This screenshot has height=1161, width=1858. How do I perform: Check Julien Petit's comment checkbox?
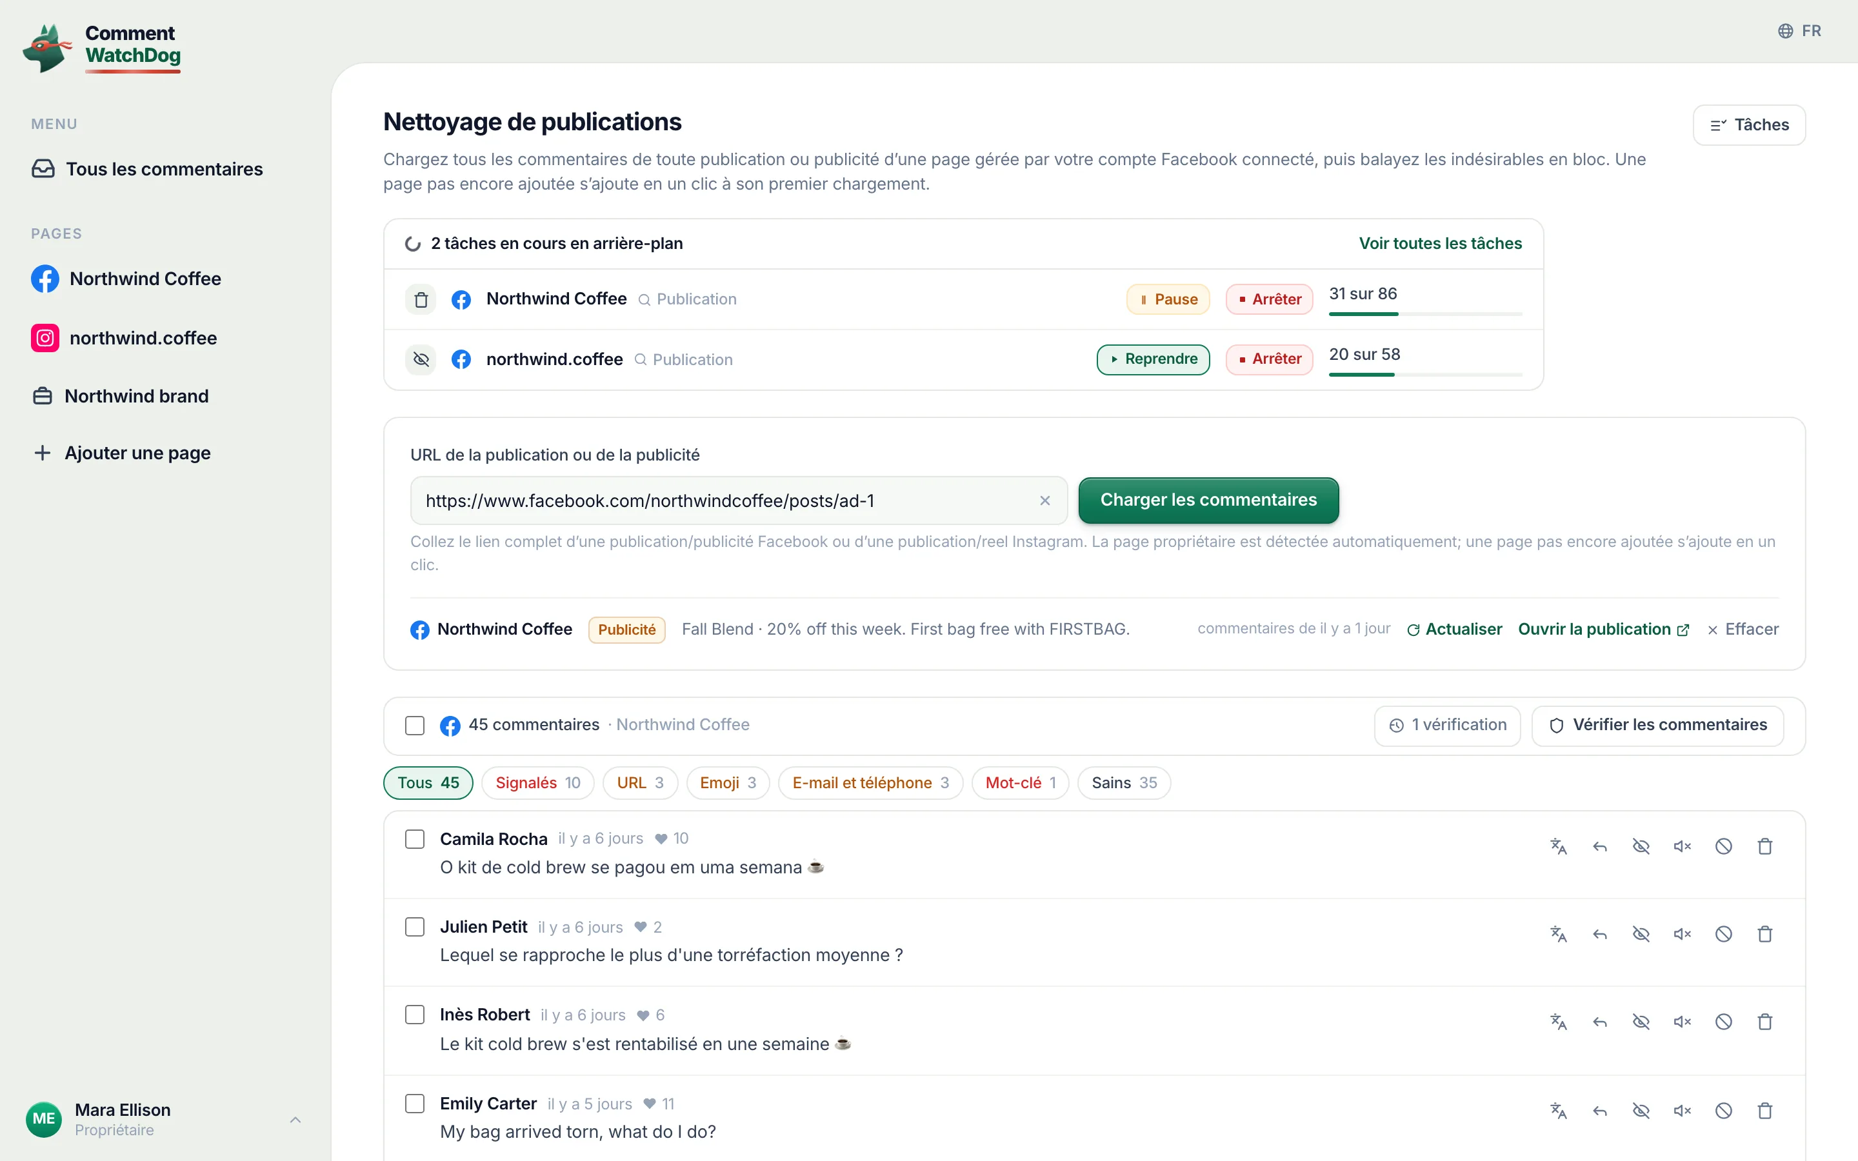(x=415, y=927)
